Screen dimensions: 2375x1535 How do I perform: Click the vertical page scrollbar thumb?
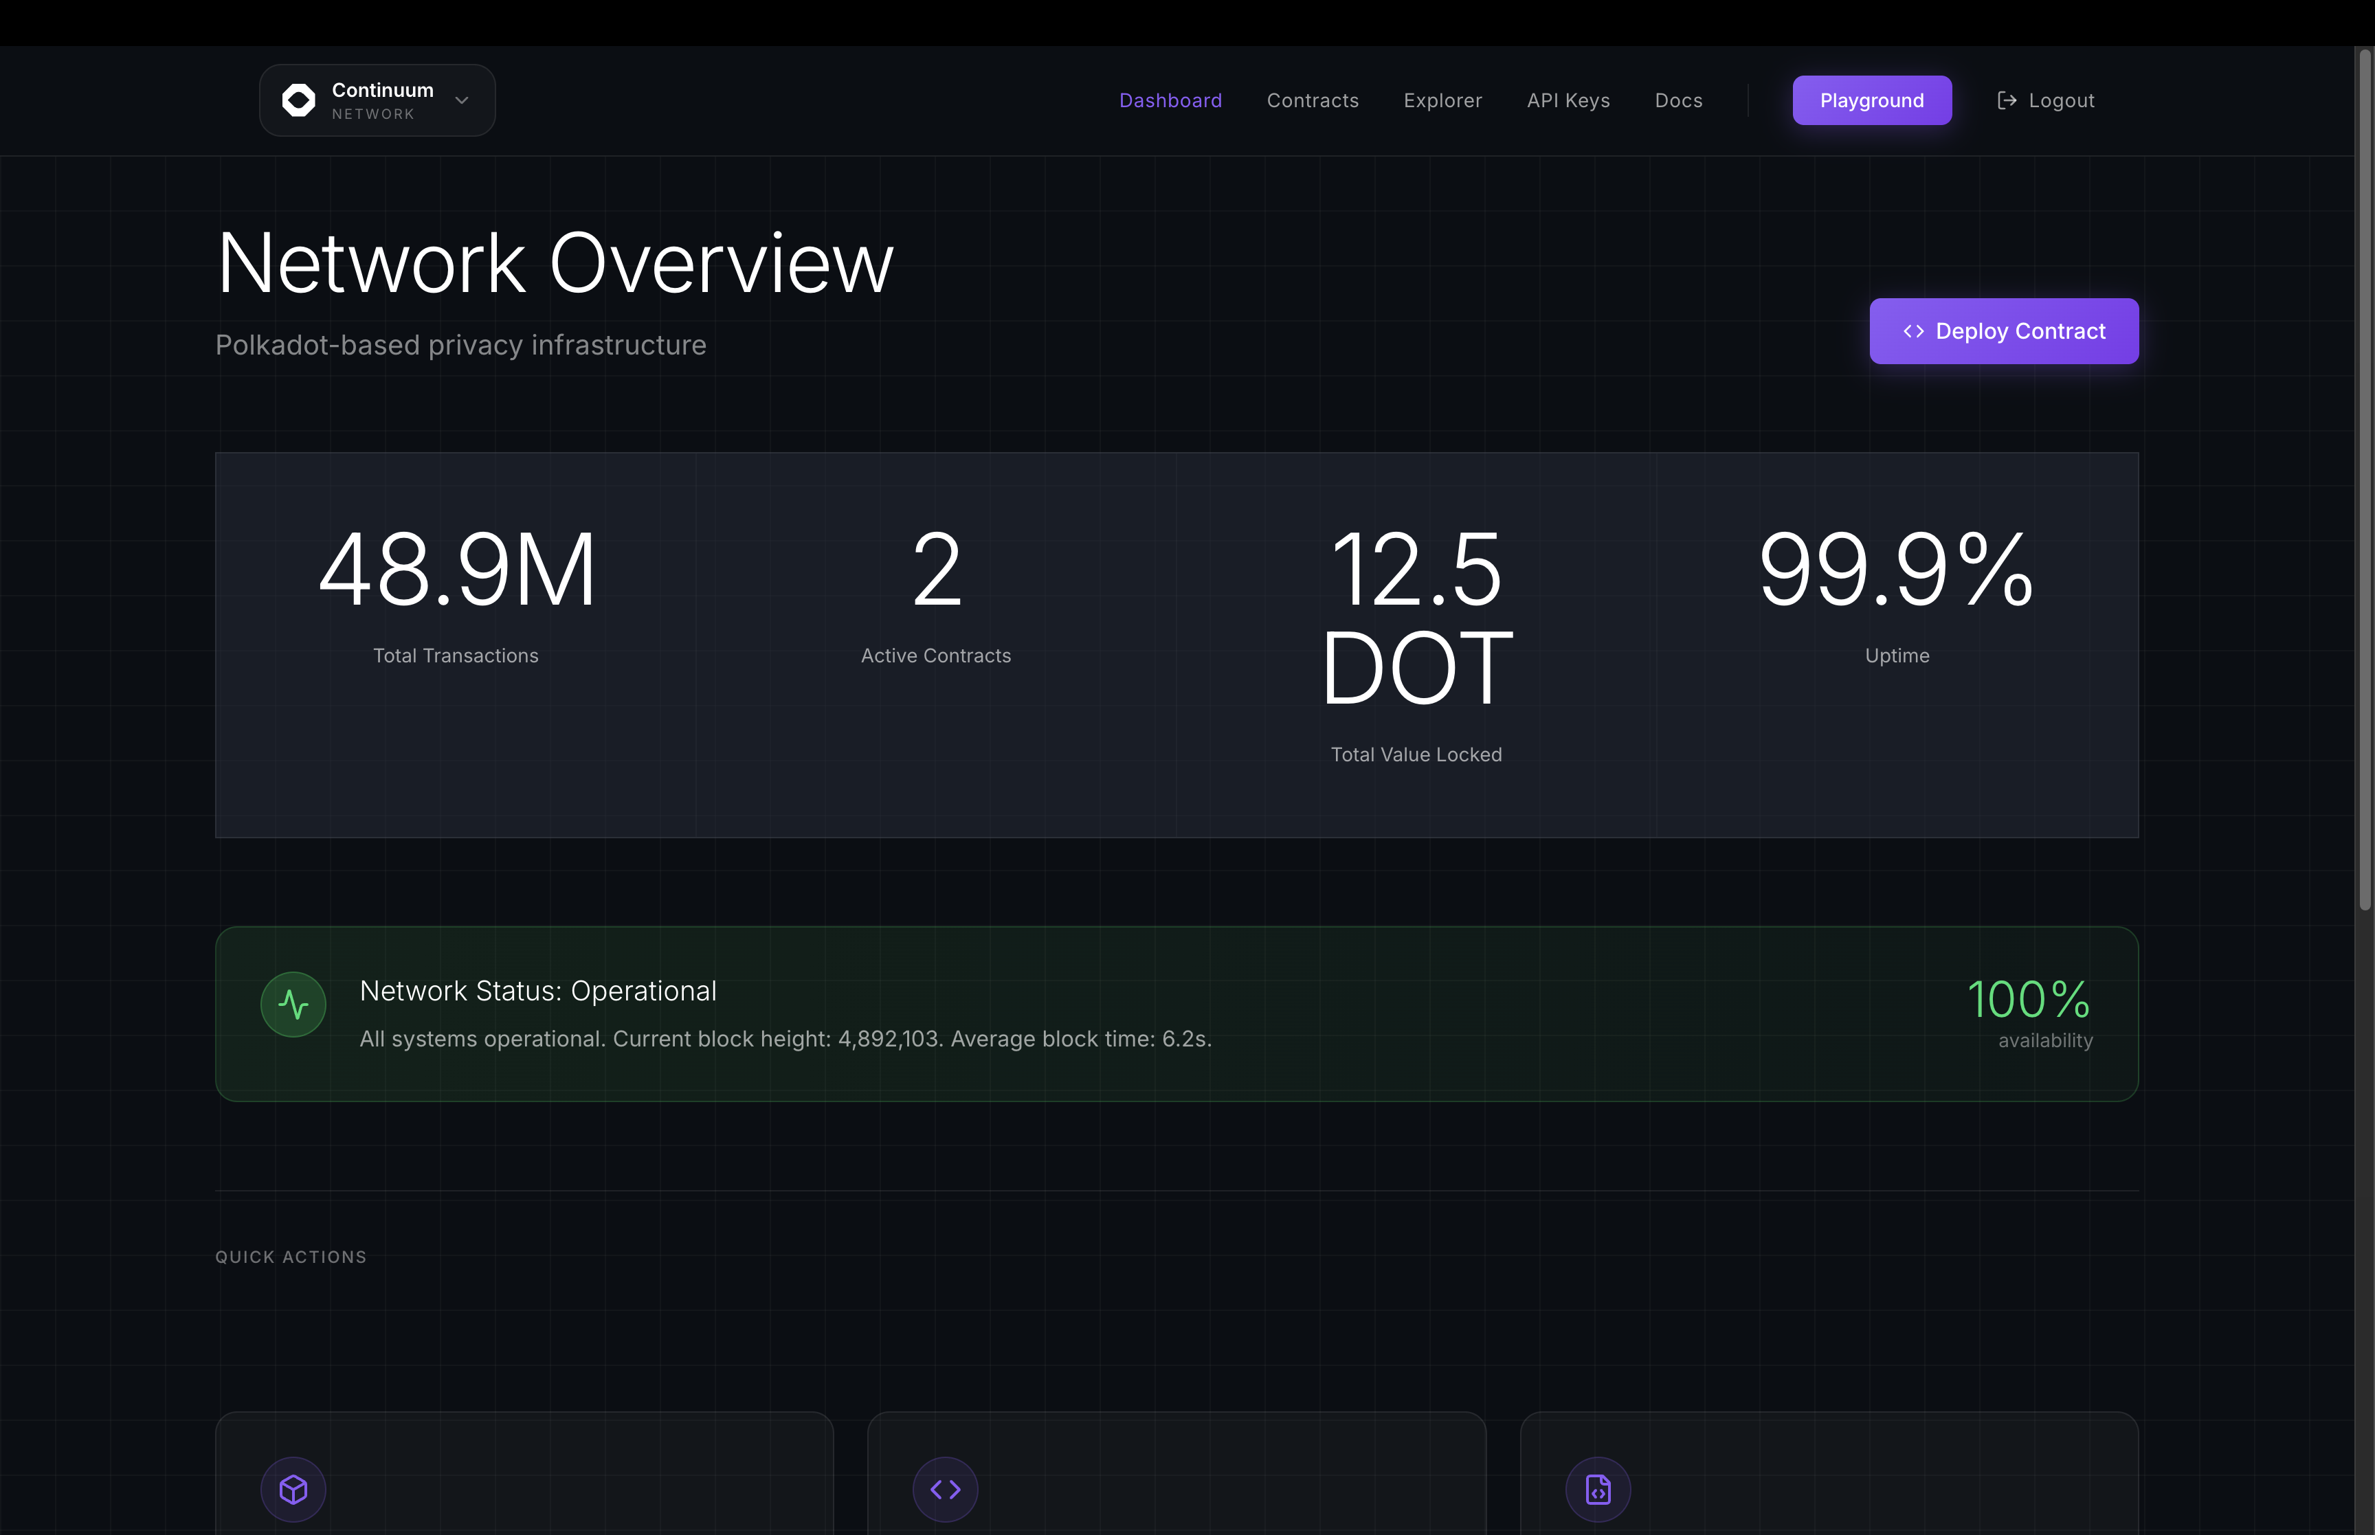[x=2364, y=478]
